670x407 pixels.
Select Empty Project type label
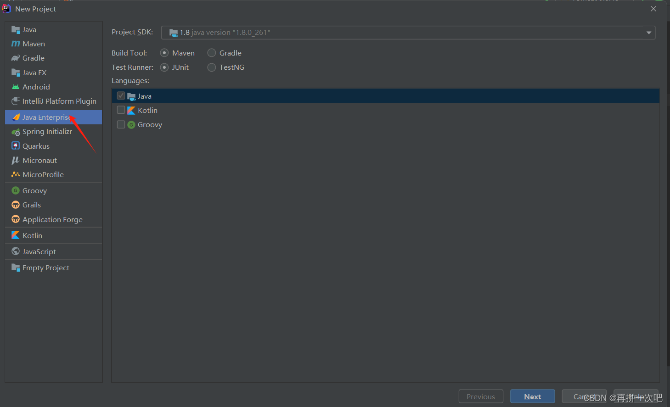coord(46,268)
